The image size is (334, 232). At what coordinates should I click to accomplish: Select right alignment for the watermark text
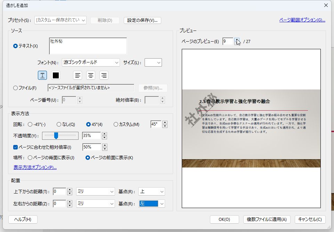pos(103,75)
